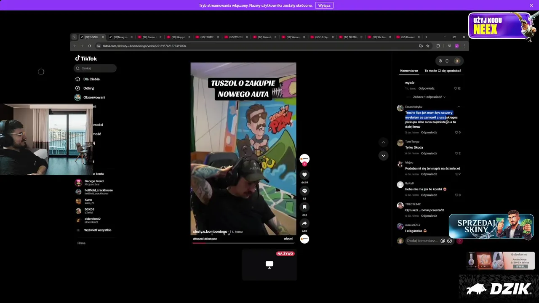Click the Dodaj komentarz input field

point(422,241)
